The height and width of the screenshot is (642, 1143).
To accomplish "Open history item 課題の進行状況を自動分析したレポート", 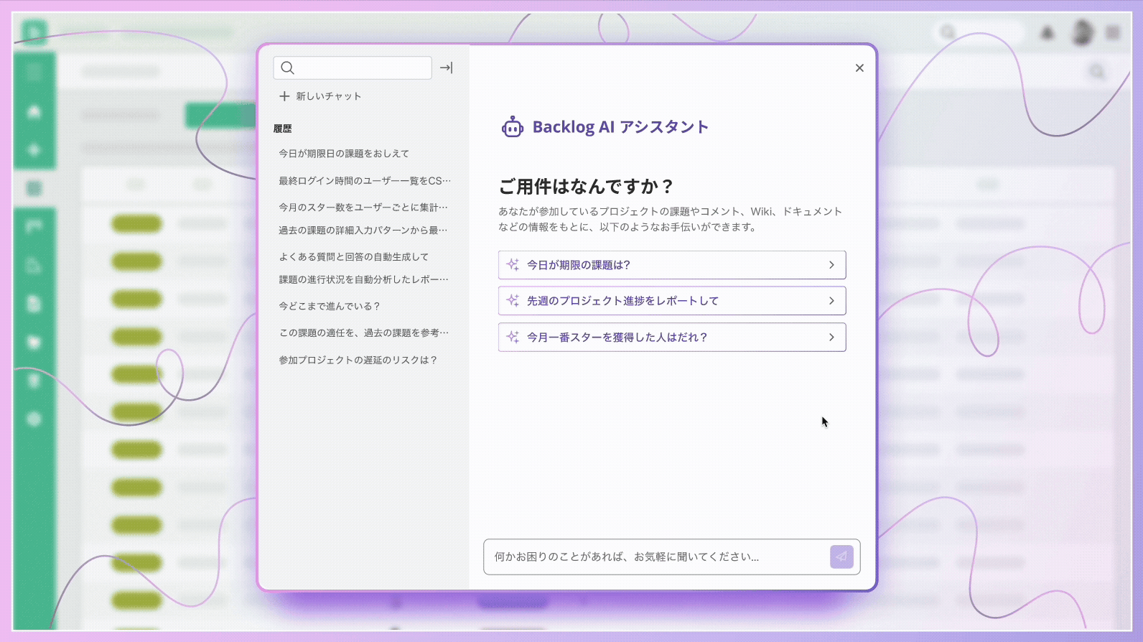I will [363, 279].
